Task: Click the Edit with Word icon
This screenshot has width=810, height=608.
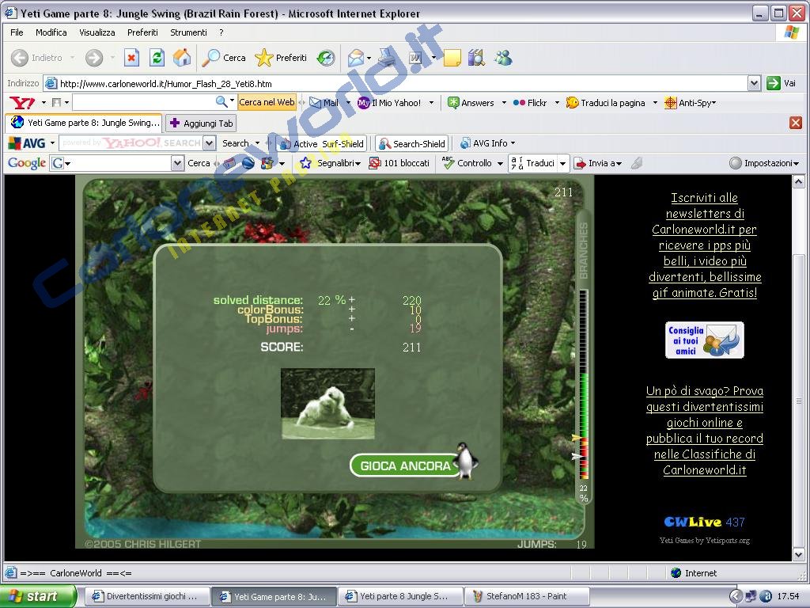Action: [x=416, y=58]
